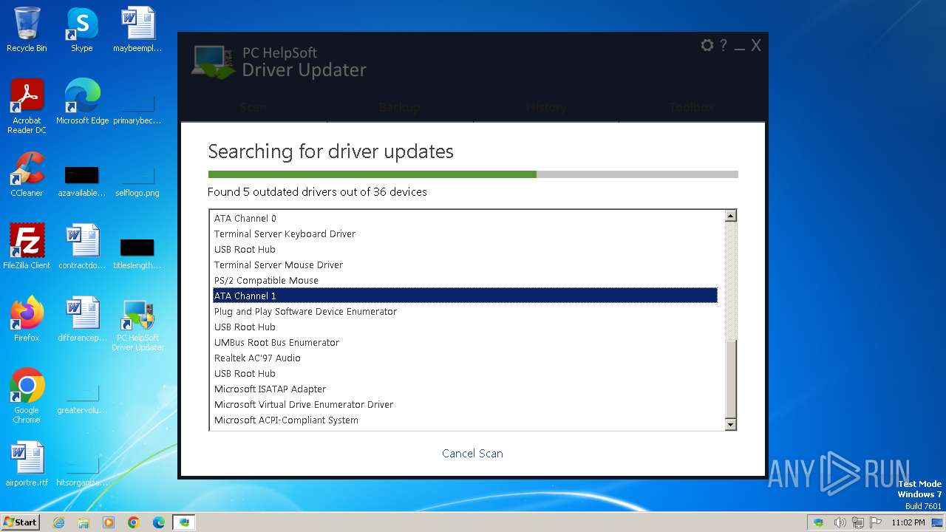Open Windows Media Player taskbar icon
946x532 pixels.
(x=109, y=522)
